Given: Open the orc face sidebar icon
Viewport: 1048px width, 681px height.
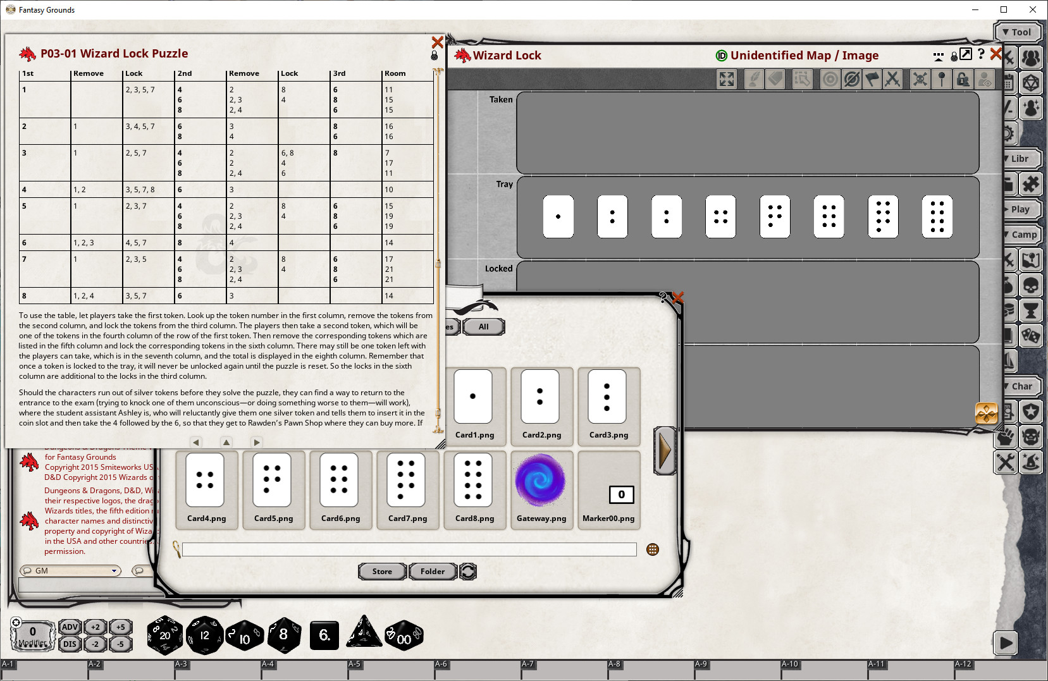Looking at the screenshot, I should (x=1031, y=437).
